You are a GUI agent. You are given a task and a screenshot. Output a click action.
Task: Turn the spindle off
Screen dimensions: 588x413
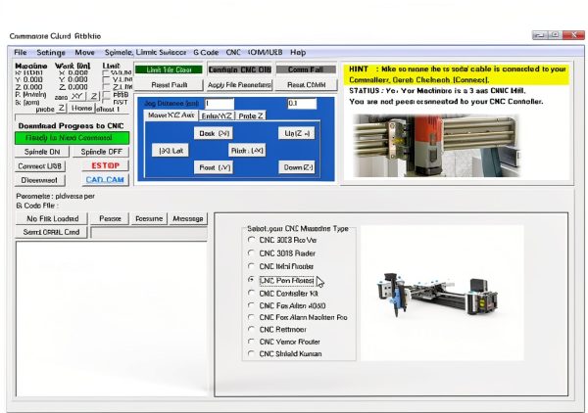click(x=101, y=152)
